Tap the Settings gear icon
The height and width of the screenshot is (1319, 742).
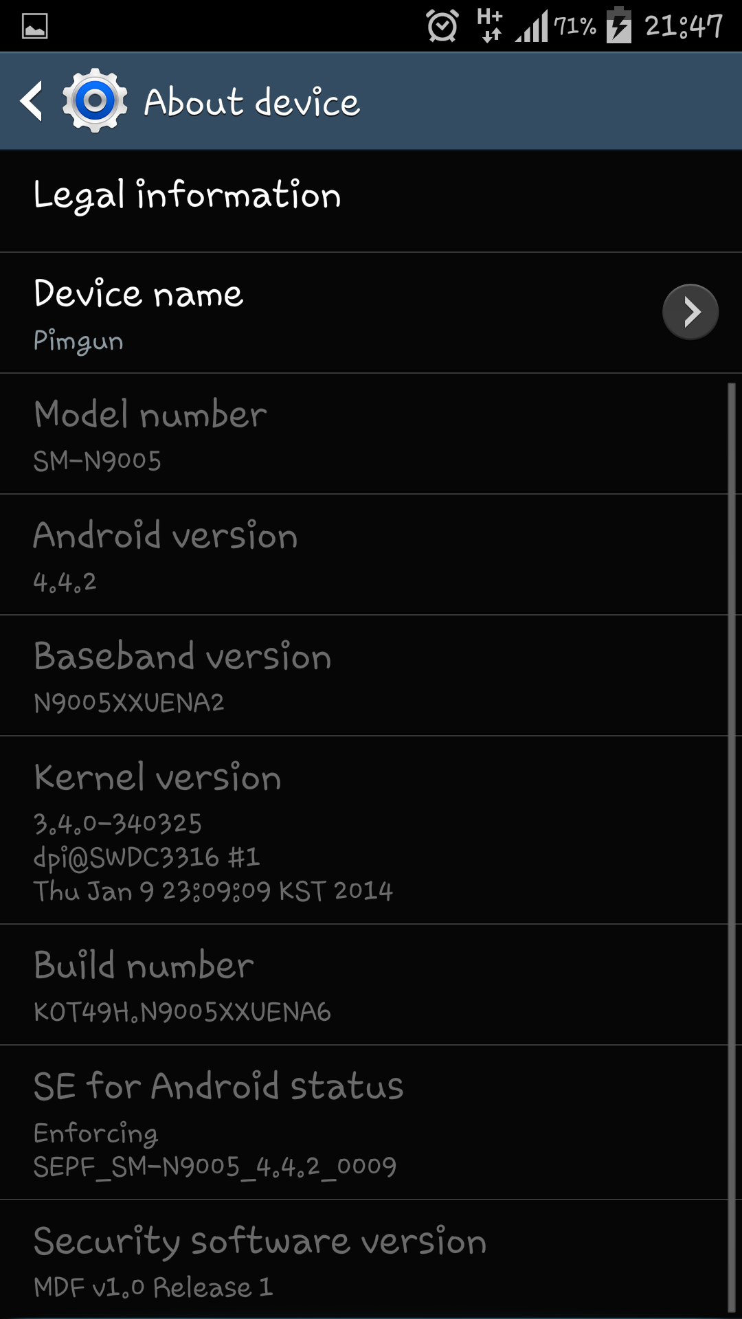(x=95, y=101)
